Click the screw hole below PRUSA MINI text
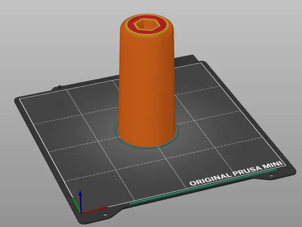The width and height of the screenshot is (302, 227). pos(271,175)
